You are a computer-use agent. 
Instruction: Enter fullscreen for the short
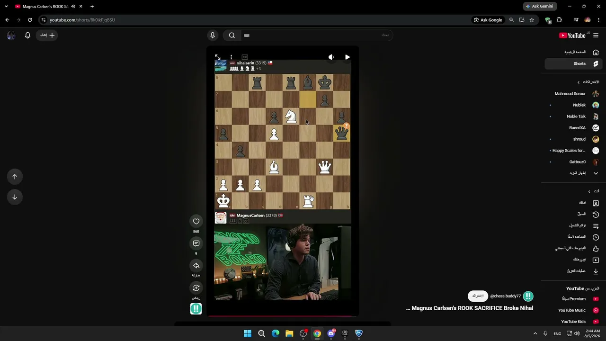pos(218,57)
